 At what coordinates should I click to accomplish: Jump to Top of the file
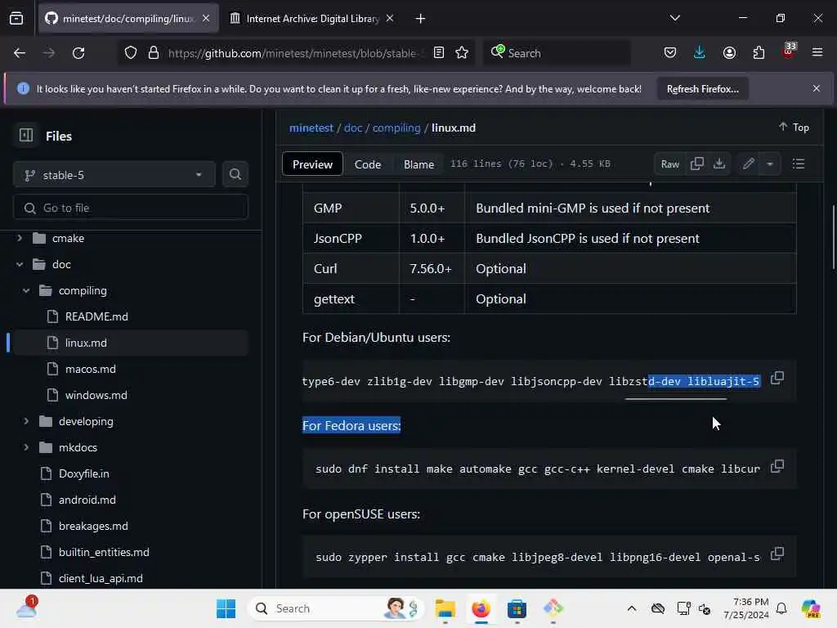tap(794, 127)
